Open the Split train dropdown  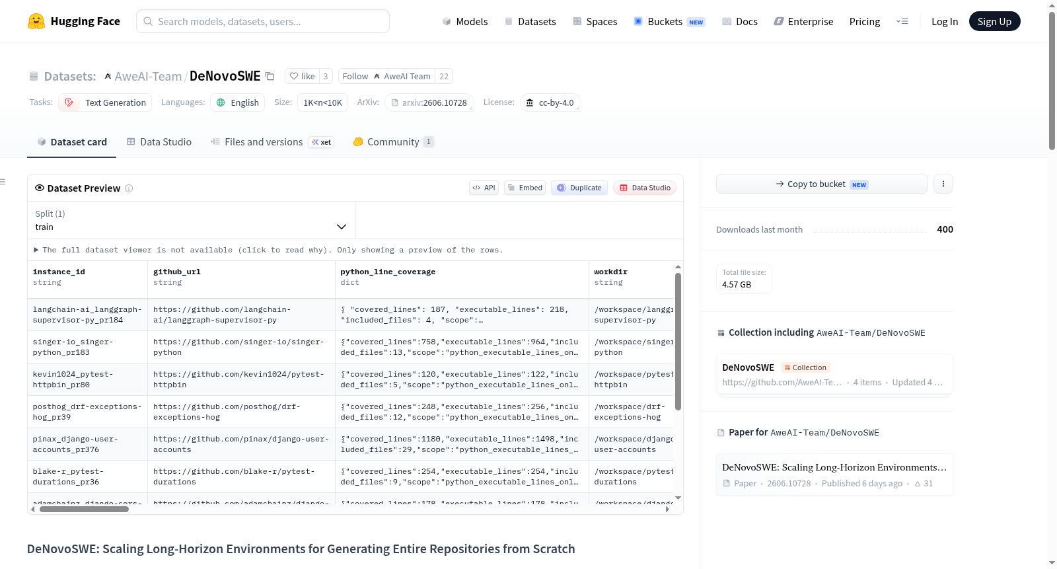click(191, 220)
